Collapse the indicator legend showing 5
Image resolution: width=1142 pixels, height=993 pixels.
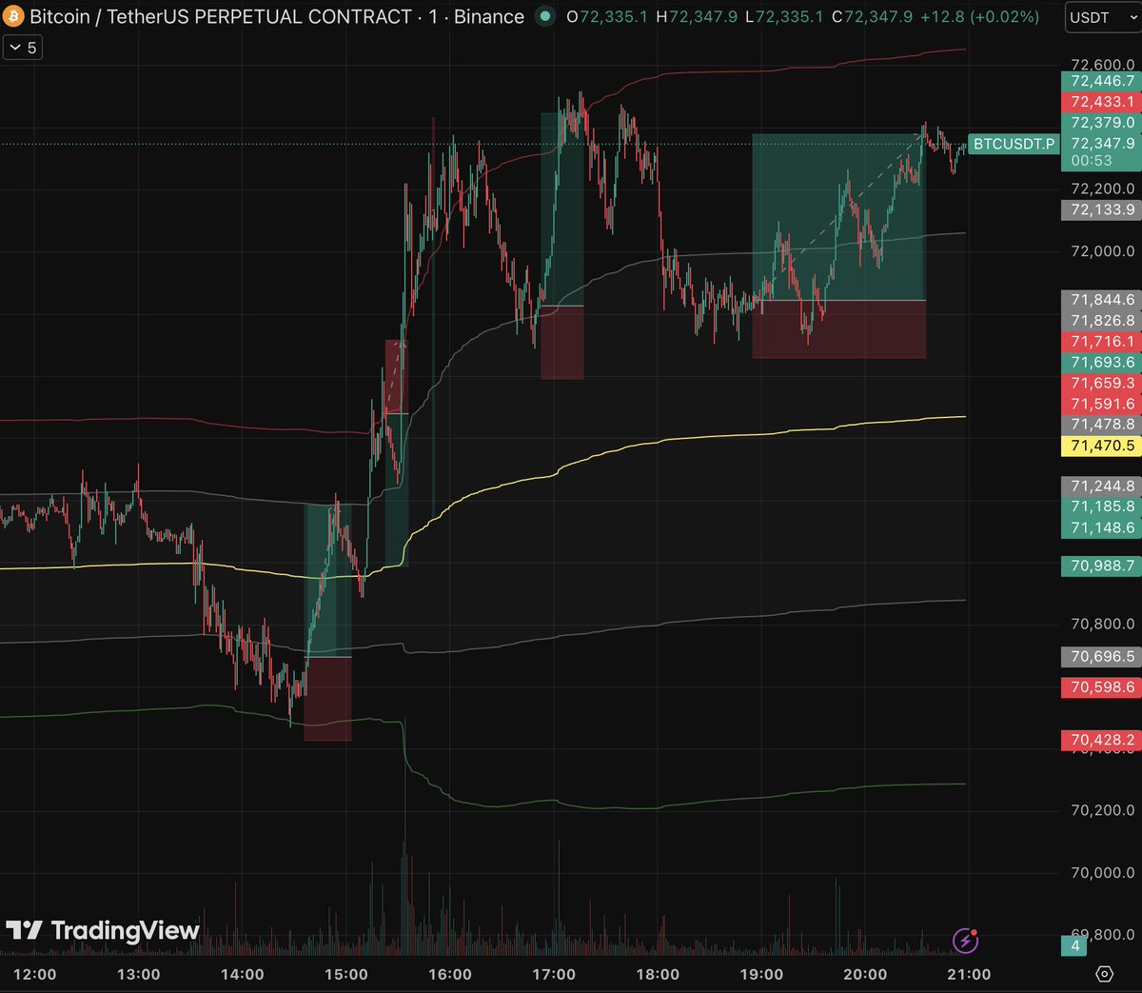(23, 48)
